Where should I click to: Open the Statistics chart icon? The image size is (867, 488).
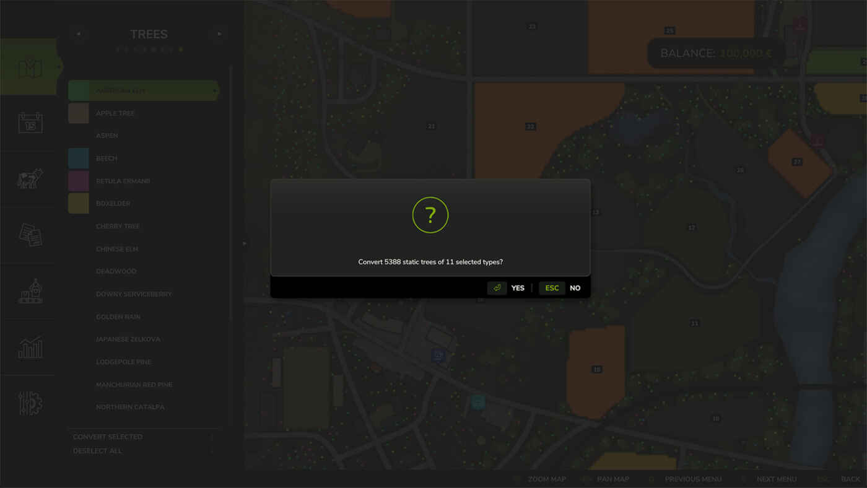coord(30,347)
